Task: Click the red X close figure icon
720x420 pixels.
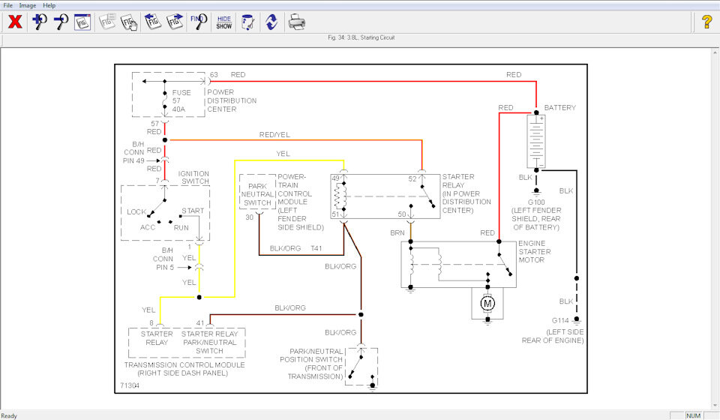Action: point(15,22)
